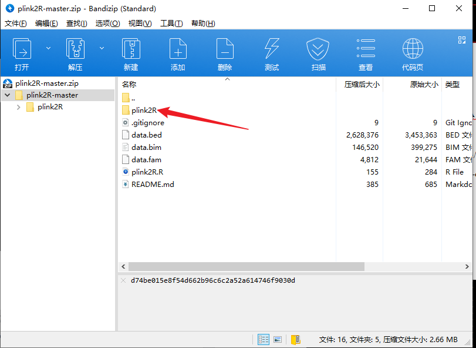Click the yellow archive icon in status bar
The width and height of the screenshot is (476, 348).
pos(296,340)
